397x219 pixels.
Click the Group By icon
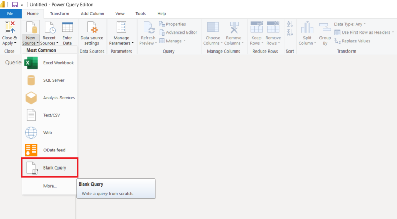pyautogui.click(x=325, y=27)
